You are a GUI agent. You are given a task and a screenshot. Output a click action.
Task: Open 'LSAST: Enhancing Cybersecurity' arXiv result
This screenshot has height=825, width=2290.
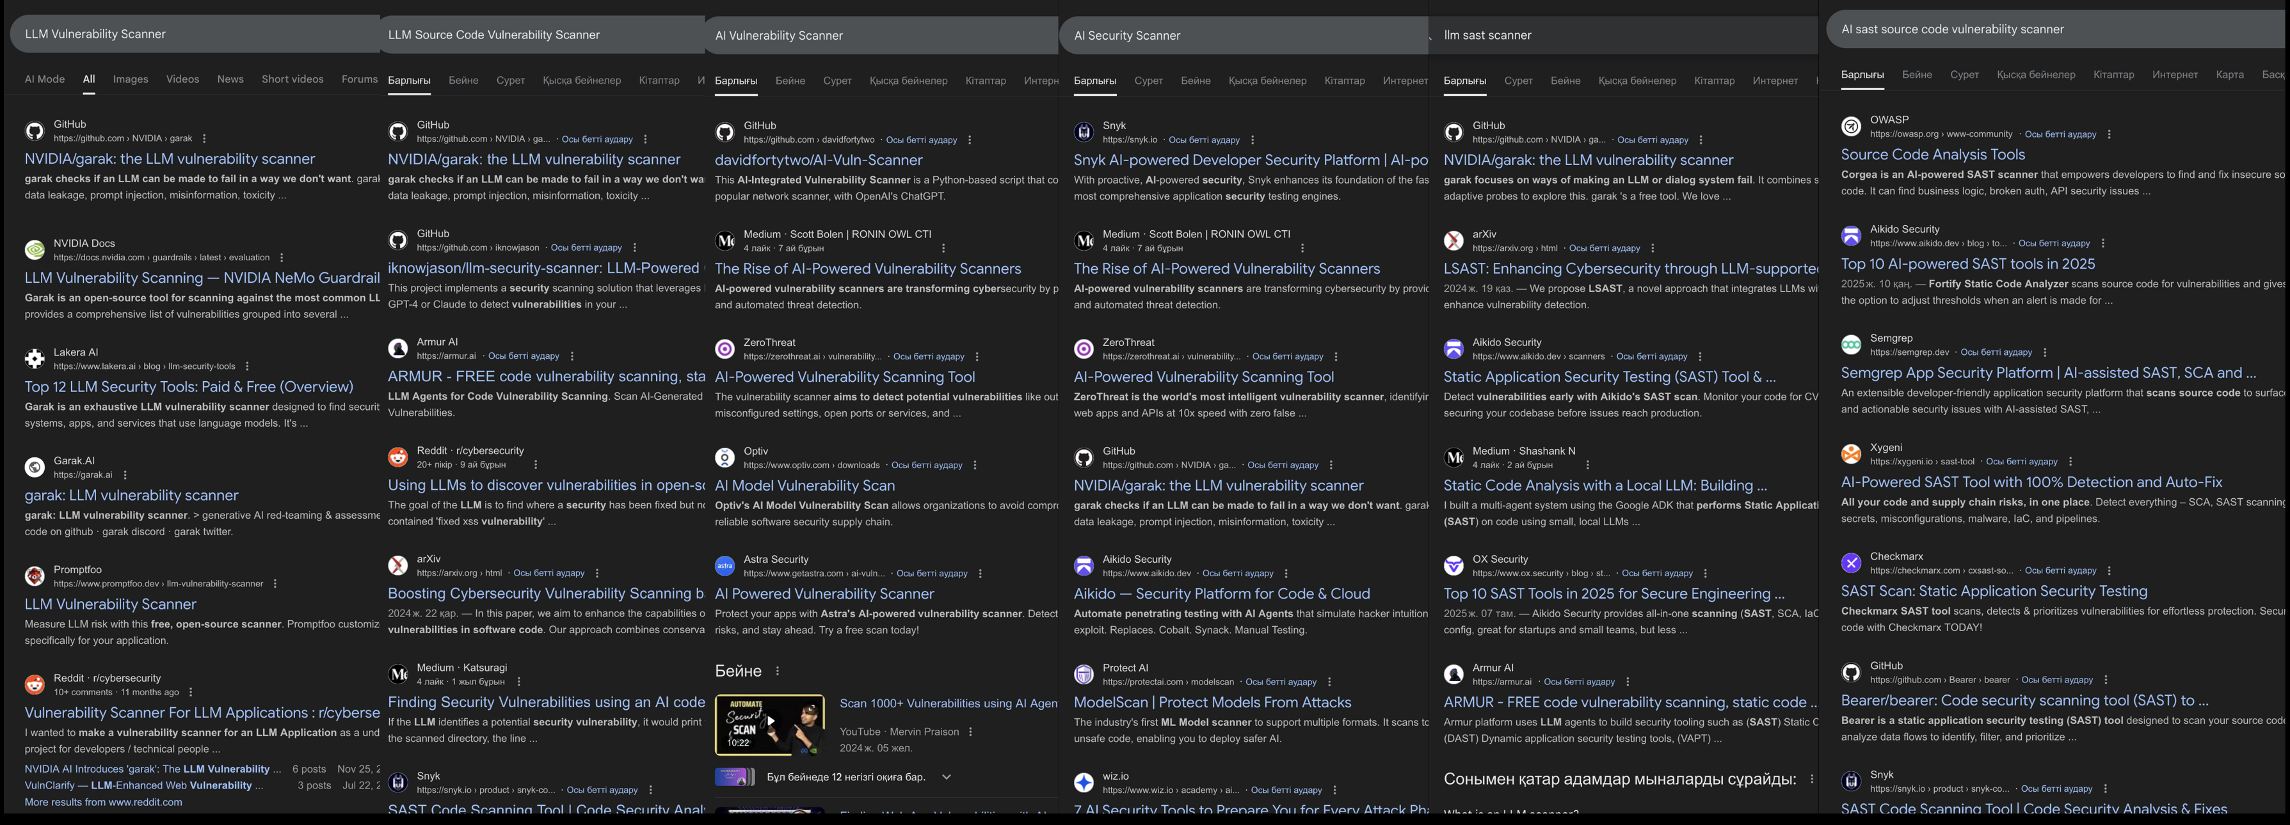coord(1630,268)
